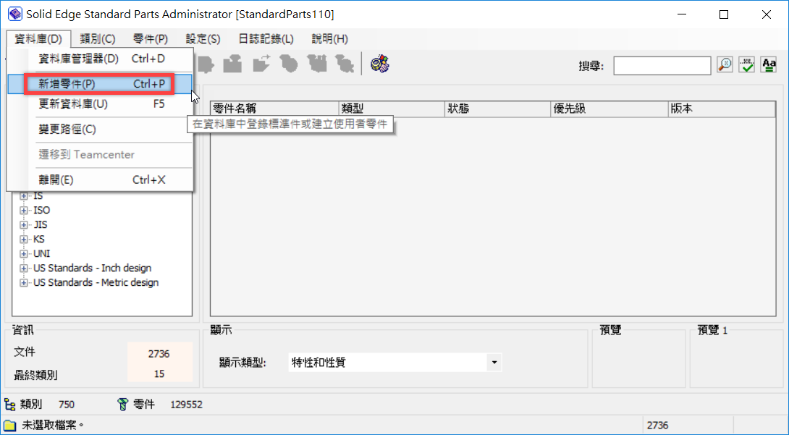Click the 零件 count 129552
The image size is (789, 435).
[x=186, y=405]
